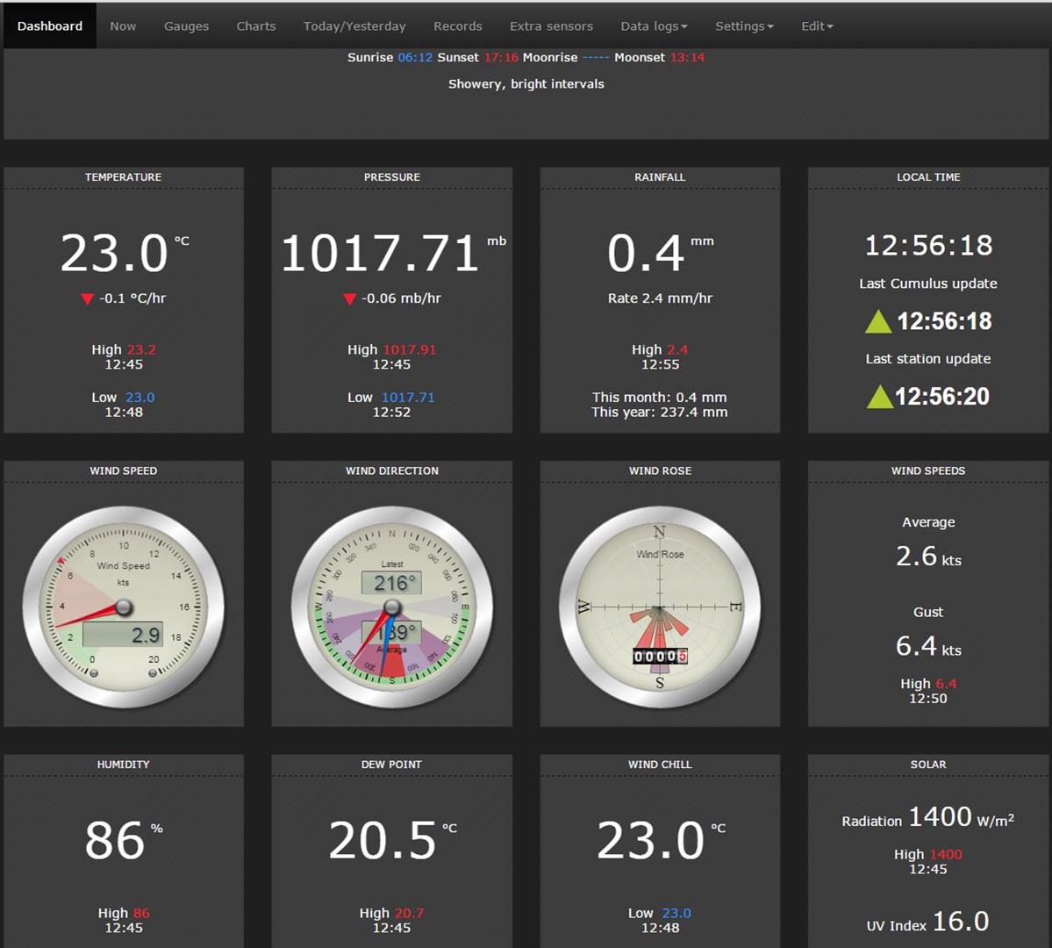Image resolution: width=1052 pixels, height=948 pixels.
Task: Click green Last Cumulus update indicator triangle
Action: [x=878, y=322]
